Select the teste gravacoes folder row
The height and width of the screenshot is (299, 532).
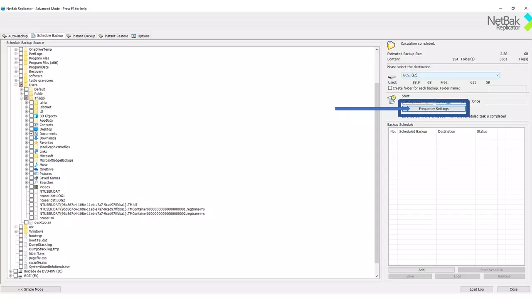[x=41, y=81]
